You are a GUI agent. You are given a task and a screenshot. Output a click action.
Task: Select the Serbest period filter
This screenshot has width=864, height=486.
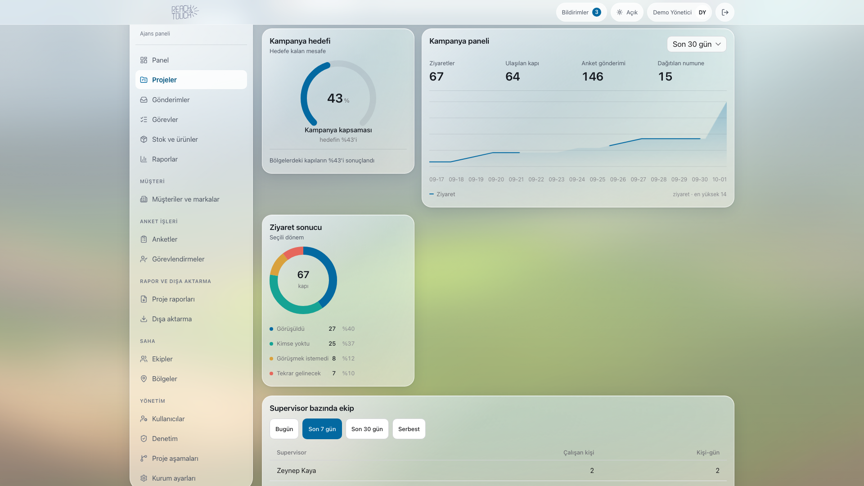(x=409, y=429)
